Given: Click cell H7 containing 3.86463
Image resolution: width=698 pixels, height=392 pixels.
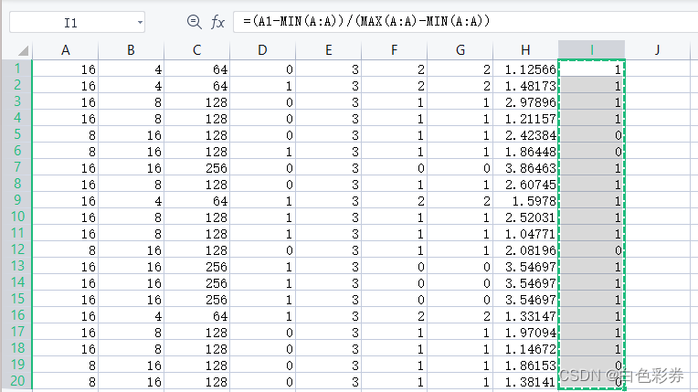Looking at the screenshot, I should (x=525, y=167).
